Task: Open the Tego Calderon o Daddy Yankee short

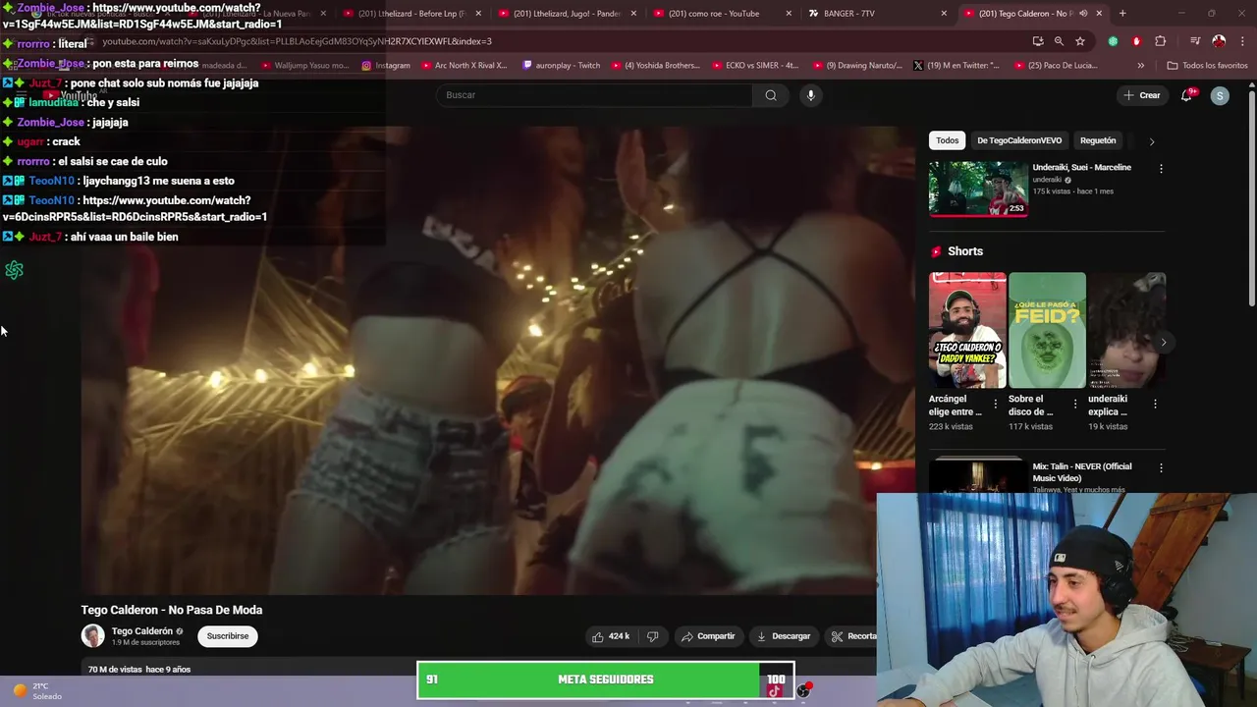Action: (x=967, y=330)
